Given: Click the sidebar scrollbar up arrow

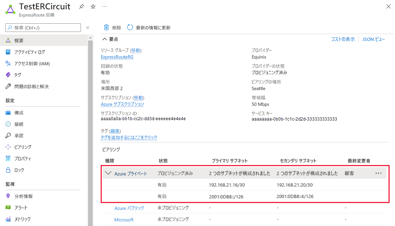Looking at the screenshot, I should click(x=91, y=38).
